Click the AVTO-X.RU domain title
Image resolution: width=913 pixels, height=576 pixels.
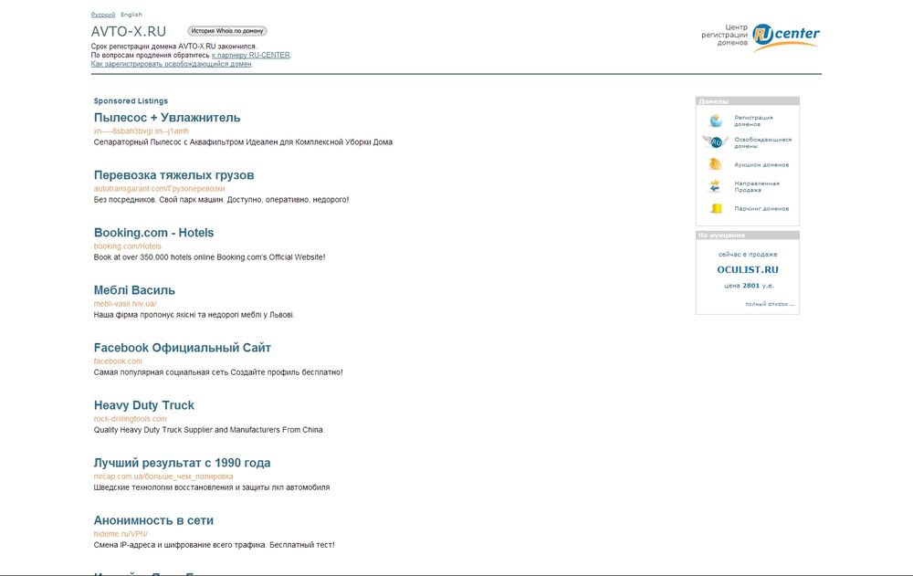[129, 31]
